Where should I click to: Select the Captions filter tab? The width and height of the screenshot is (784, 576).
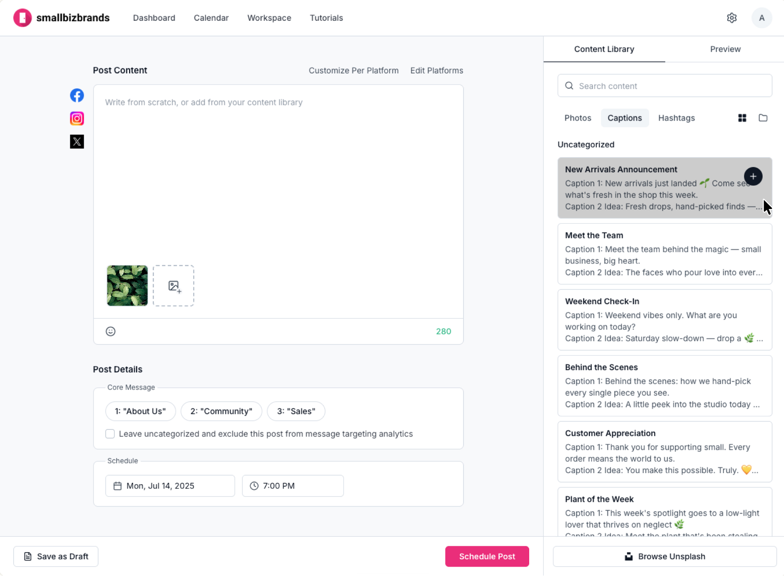(x=624, y=118)
